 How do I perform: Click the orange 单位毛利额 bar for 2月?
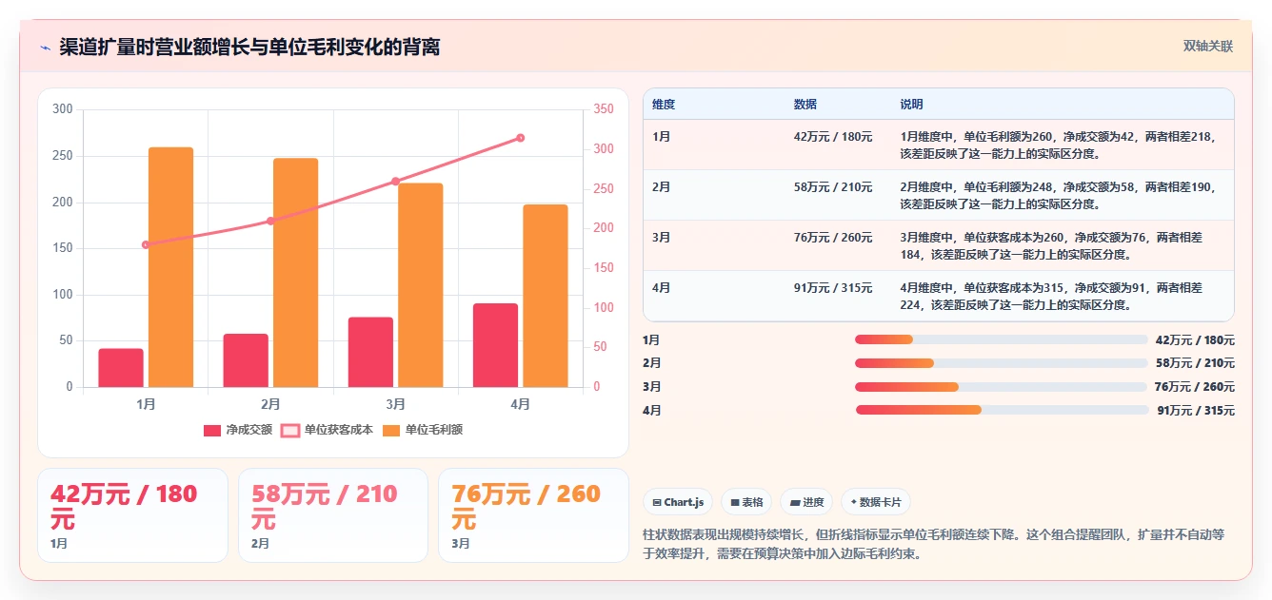[295, 273]
